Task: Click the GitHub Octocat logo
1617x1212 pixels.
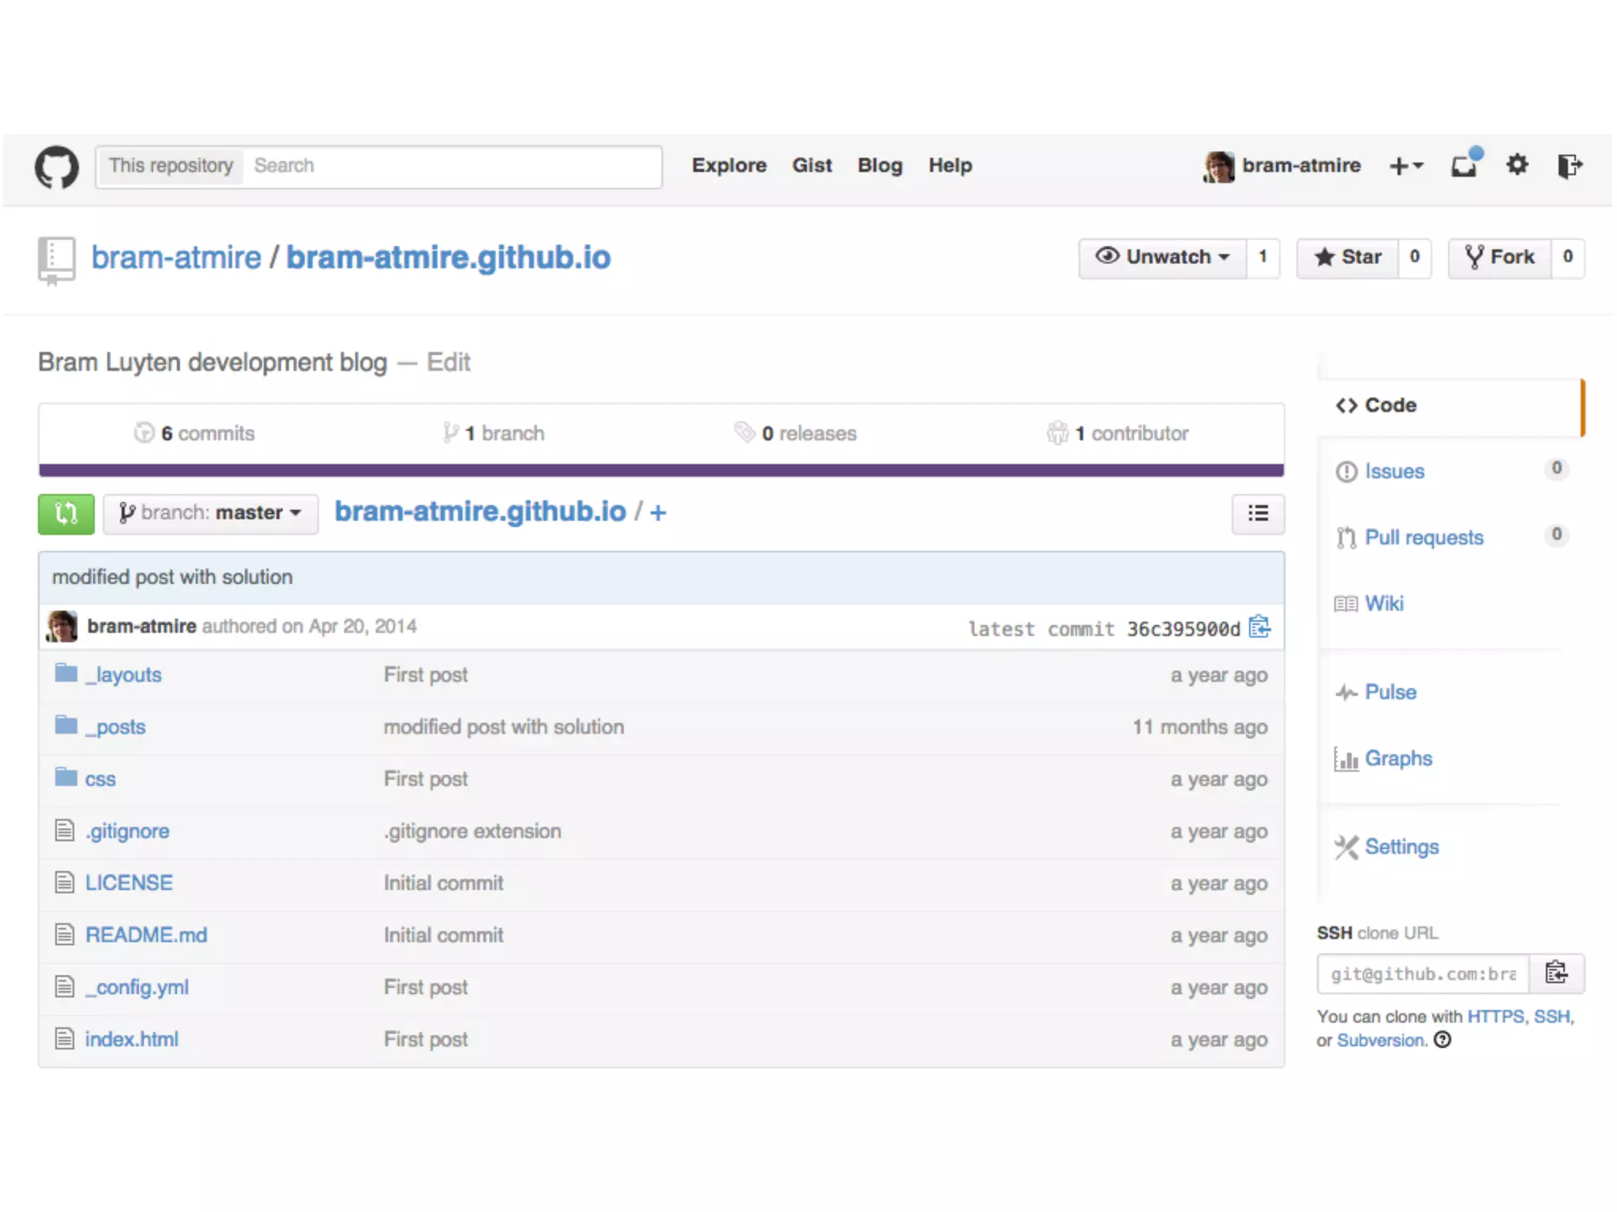Action: pos(56,166)
